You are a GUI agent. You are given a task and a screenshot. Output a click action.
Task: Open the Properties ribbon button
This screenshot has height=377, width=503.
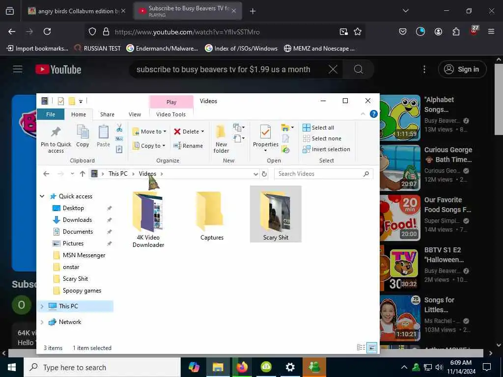point(266,138)
